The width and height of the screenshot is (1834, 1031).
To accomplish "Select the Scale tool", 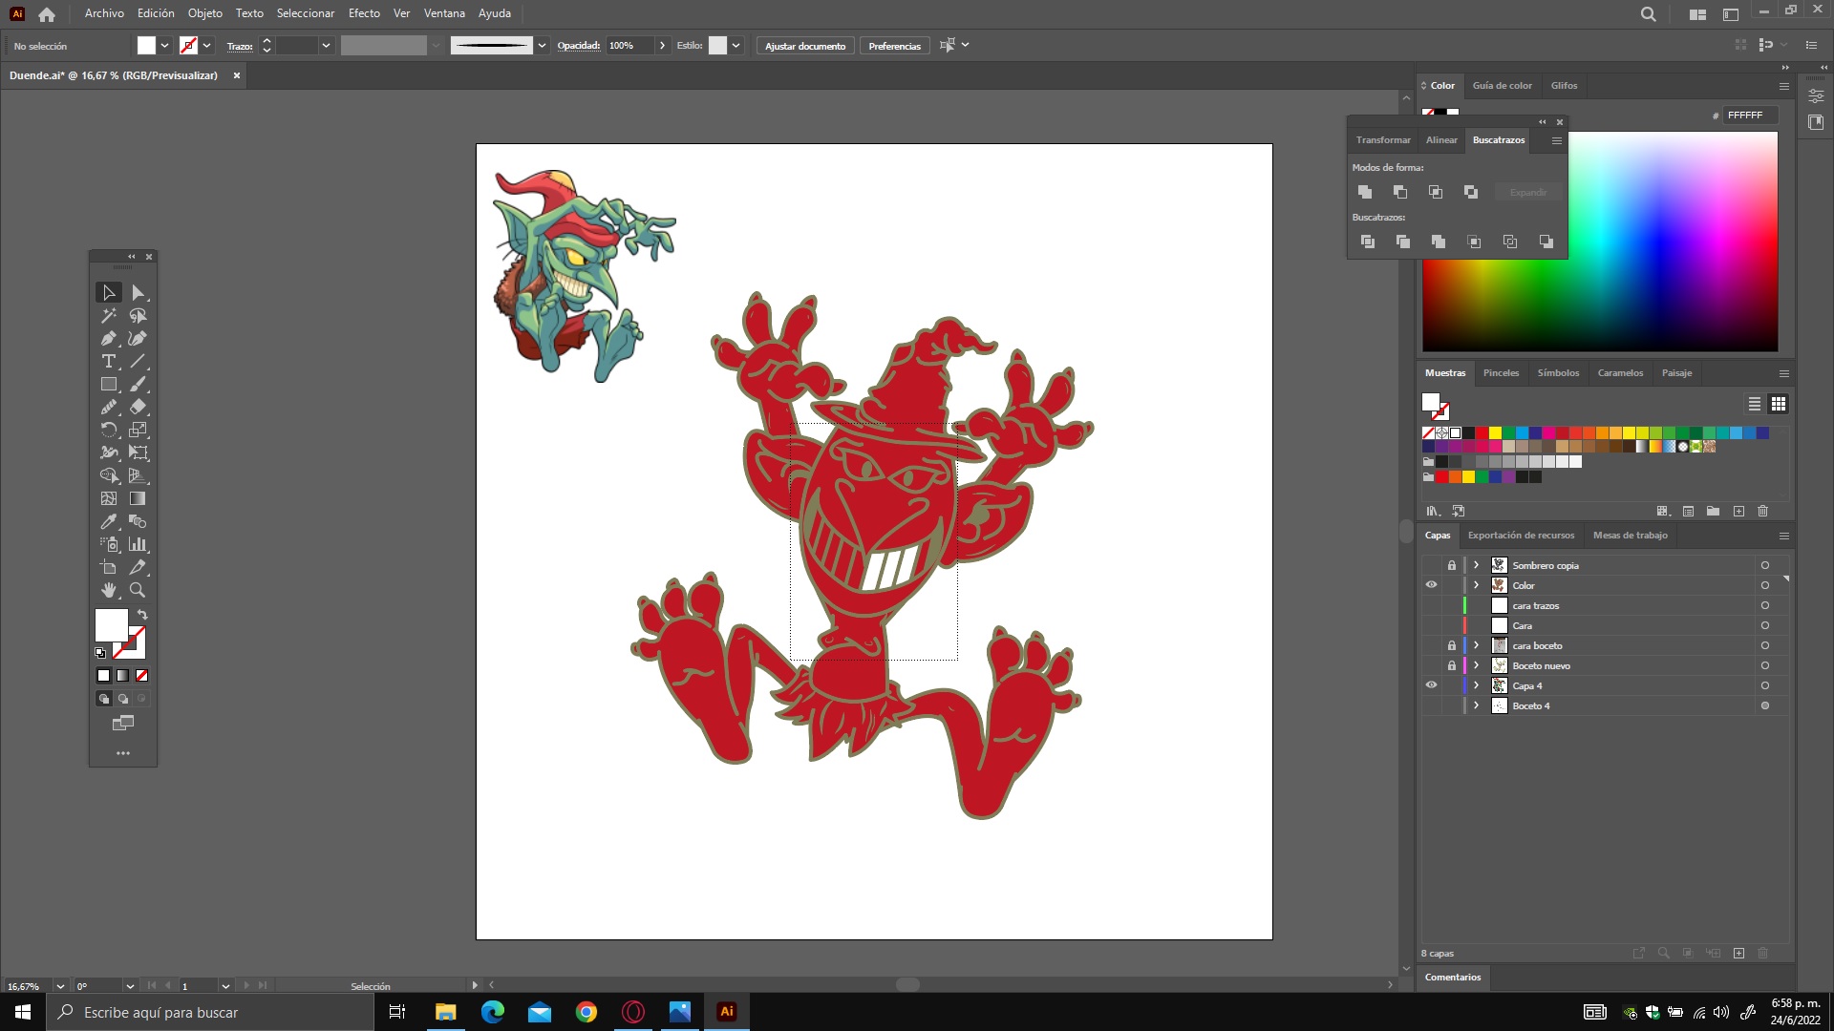I will [139, 431].
